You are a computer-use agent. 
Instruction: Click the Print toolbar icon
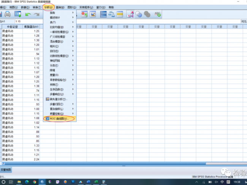pyautogui.click(x=7, y=14)
